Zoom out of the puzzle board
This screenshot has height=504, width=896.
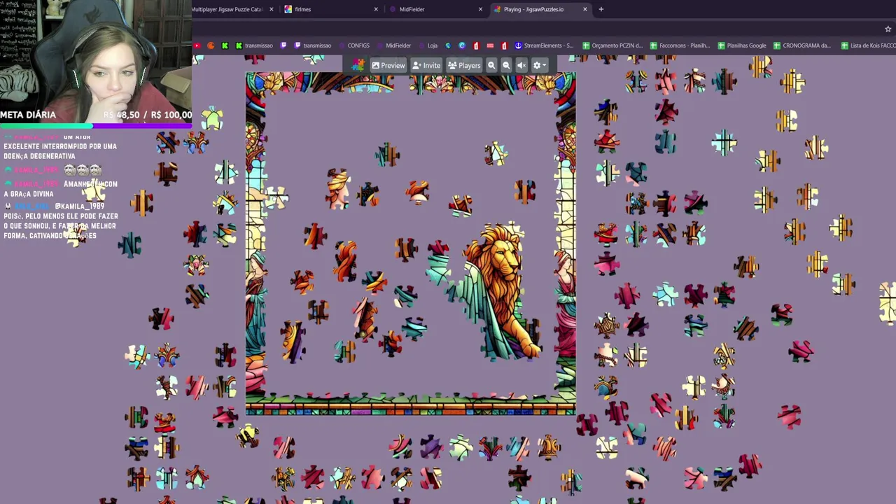click(506, 66)
